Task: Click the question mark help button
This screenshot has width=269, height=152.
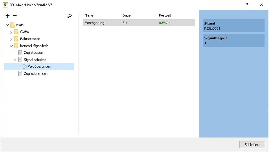Action: 247,5
